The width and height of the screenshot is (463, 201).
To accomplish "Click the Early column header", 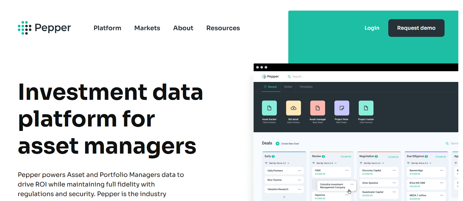I will (269, 156).
